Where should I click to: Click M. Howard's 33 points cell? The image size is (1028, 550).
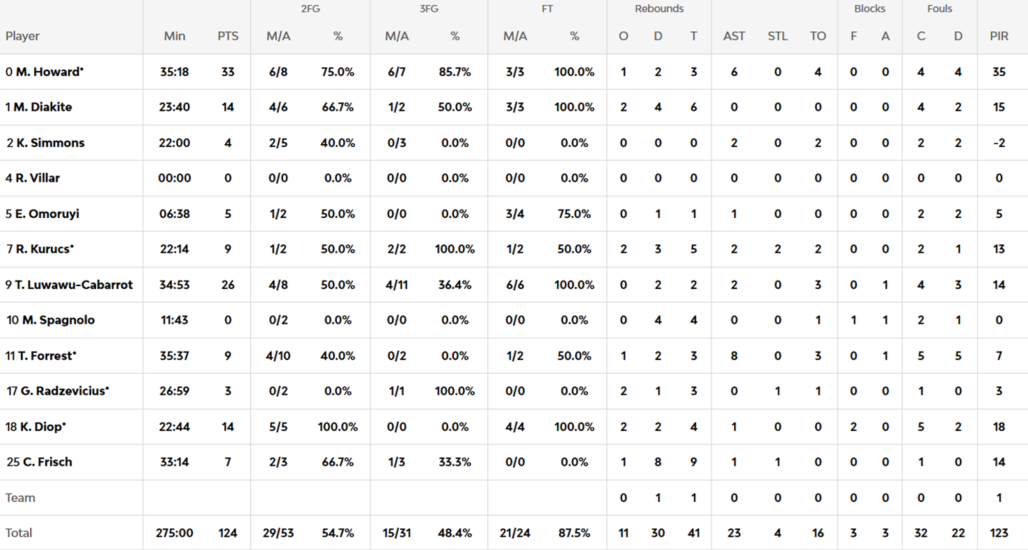pos(228,72)
